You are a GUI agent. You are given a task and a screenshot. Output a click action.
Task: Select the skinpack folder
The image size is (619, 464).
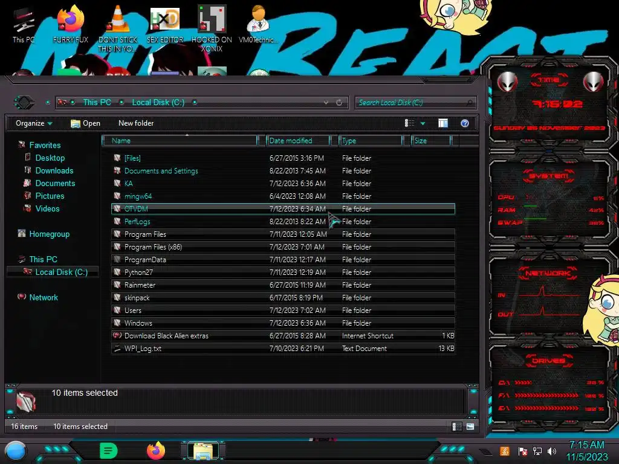pos(283,297)
